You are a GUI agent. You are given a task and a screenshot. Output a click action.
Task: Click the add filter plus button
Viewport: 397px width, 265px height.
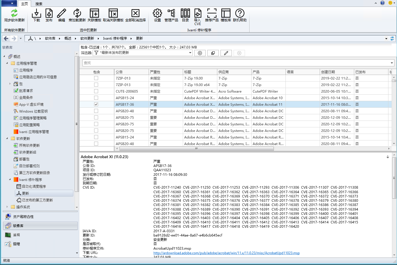[x=200, y=53]
